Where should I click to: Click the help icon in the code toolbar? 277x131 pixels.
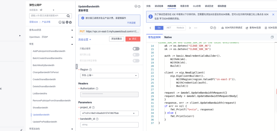[x=215, y=28]
